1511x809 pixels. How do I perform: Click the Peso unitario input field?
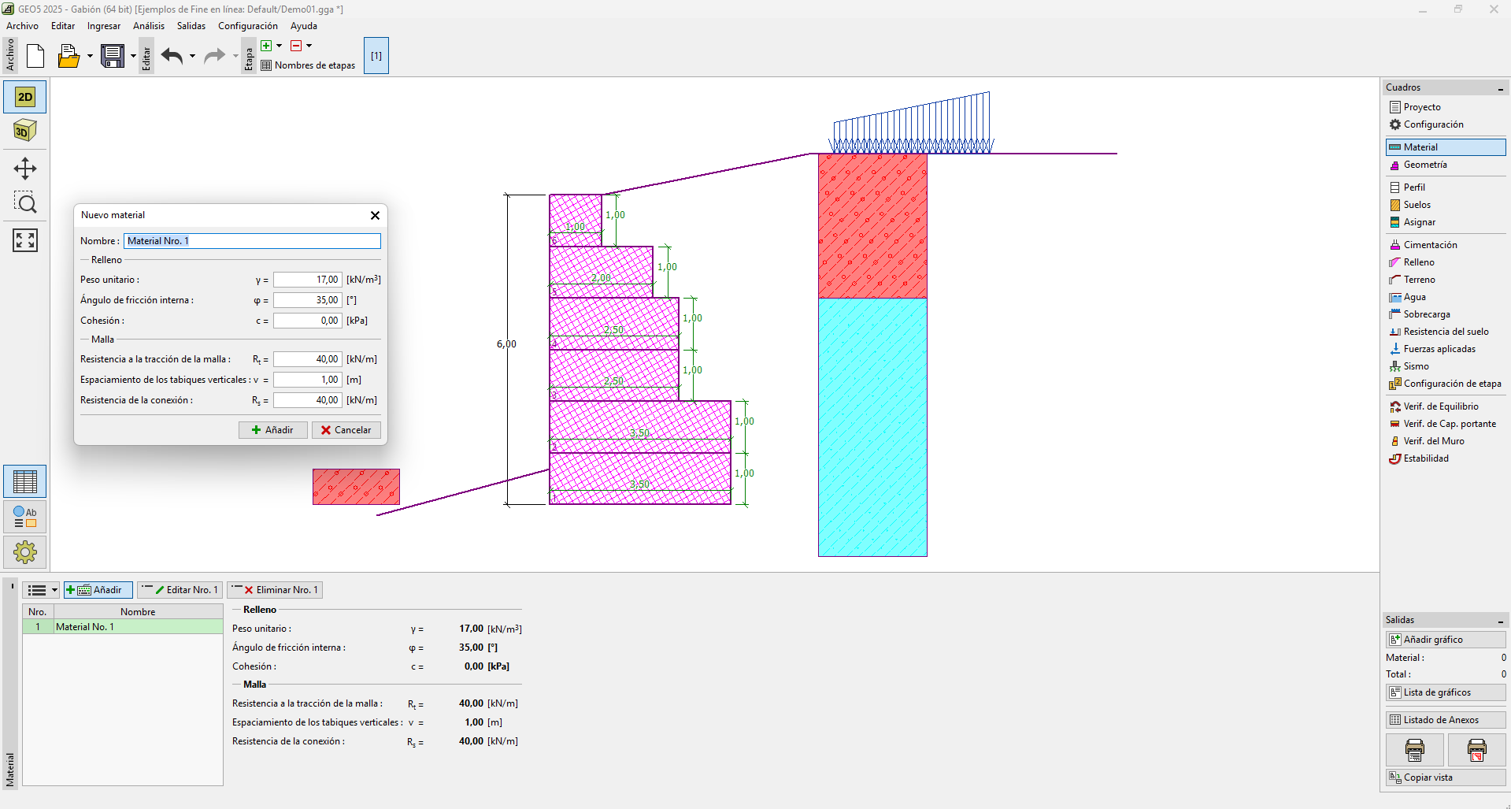click(x=307, y=280)
